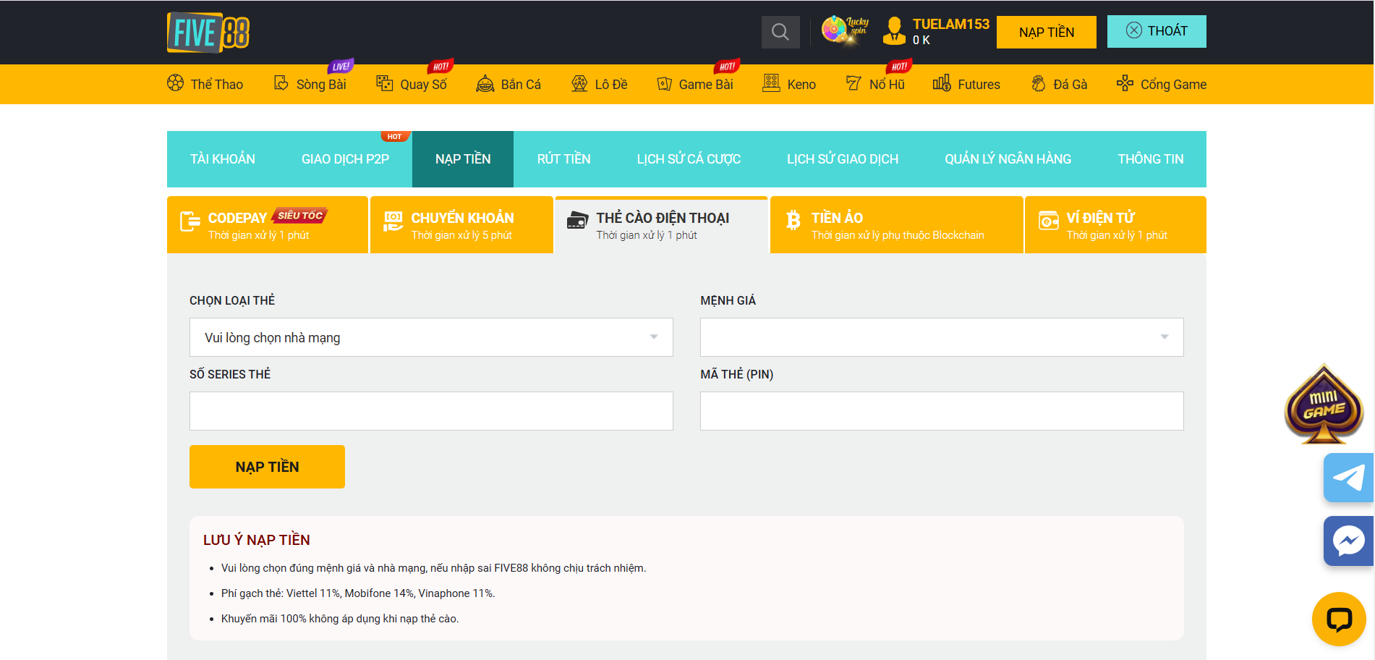Click the FIVE88 logo
1375x660 pixels.
coord(208,33)
